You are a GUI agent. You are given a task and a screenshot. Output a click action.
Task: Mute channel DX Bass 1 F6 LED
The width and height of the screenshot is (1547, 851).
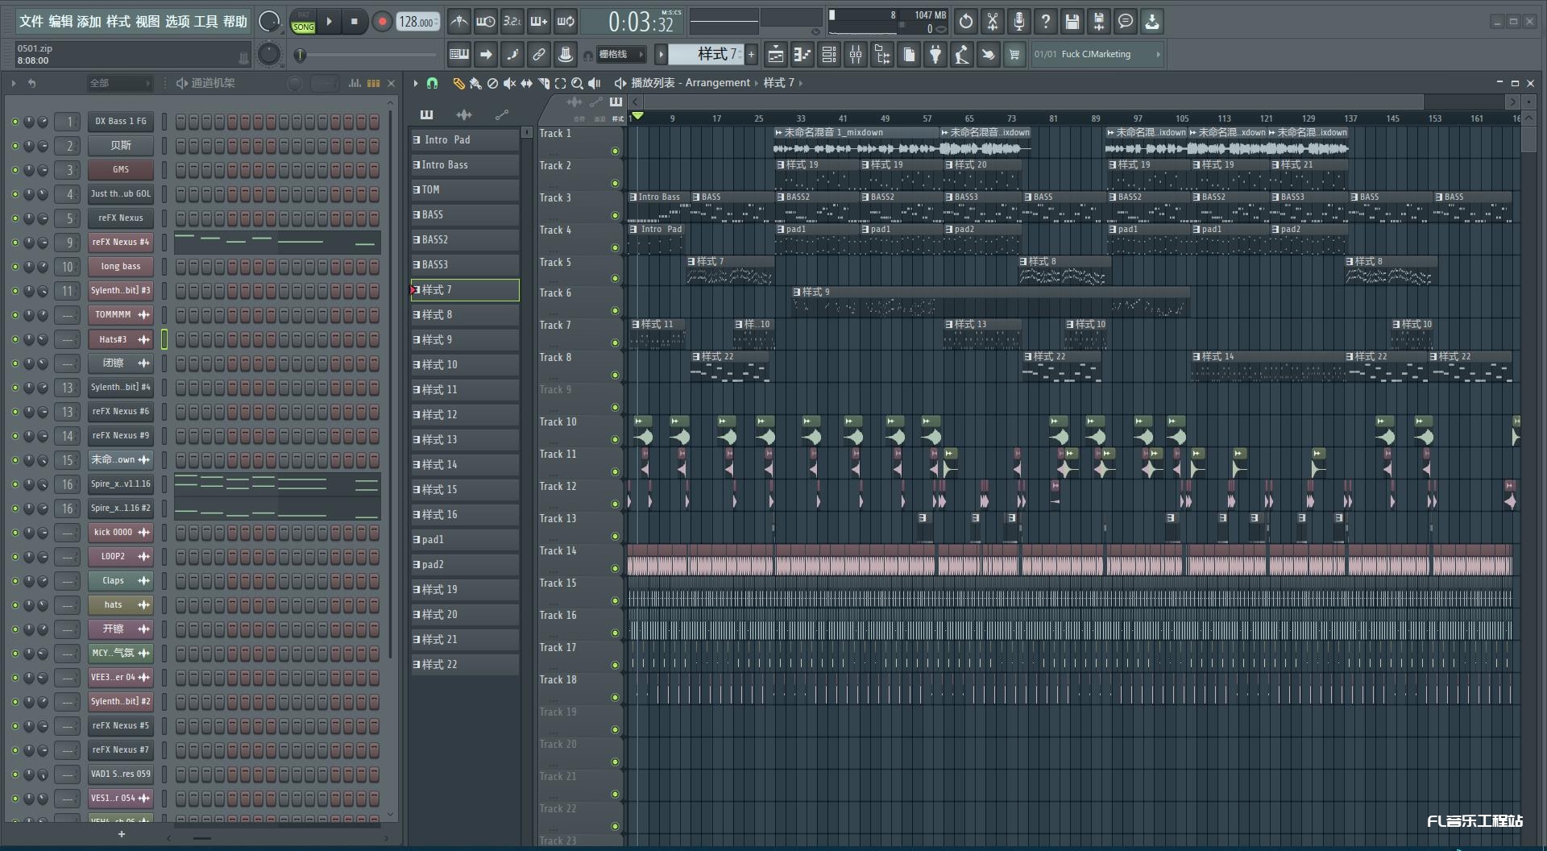[15, 122]
